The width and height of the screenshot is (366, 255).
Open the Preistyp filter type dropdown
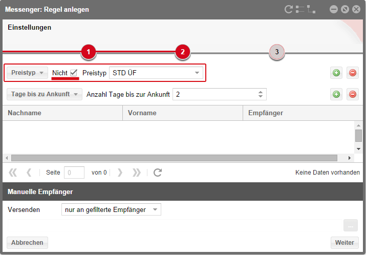[27, 73]
